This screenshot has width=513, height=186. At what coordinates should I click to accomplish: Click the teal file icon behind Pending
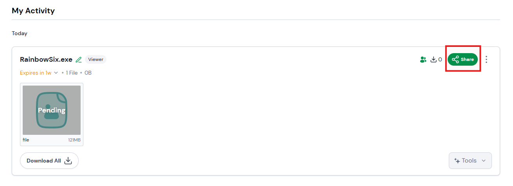52,110
